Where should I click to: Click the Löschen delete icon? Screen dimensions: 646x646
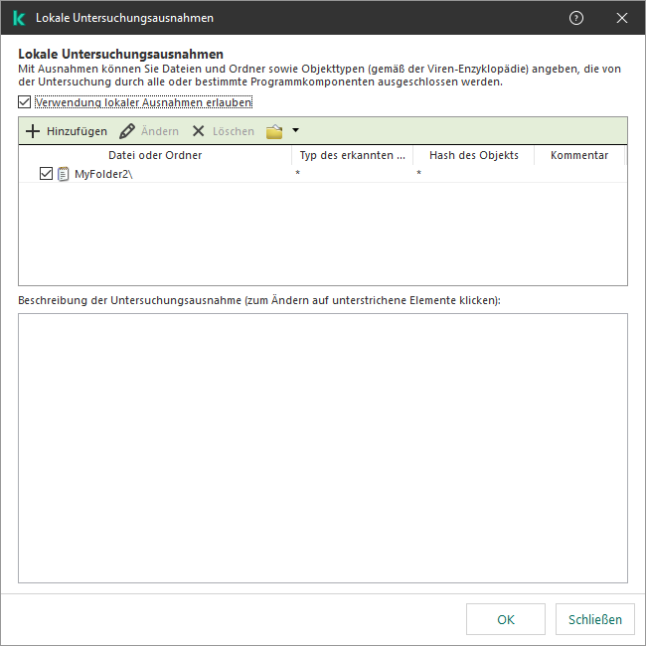[199, 131]
